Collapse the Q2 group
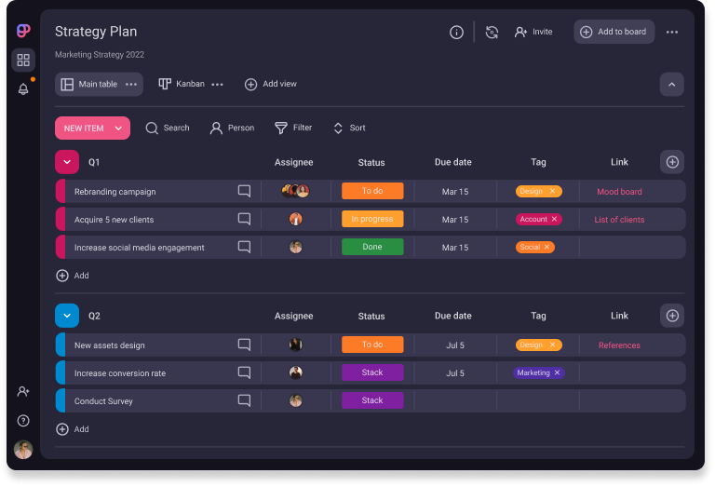The image size is (715, 487). [67, 316]
